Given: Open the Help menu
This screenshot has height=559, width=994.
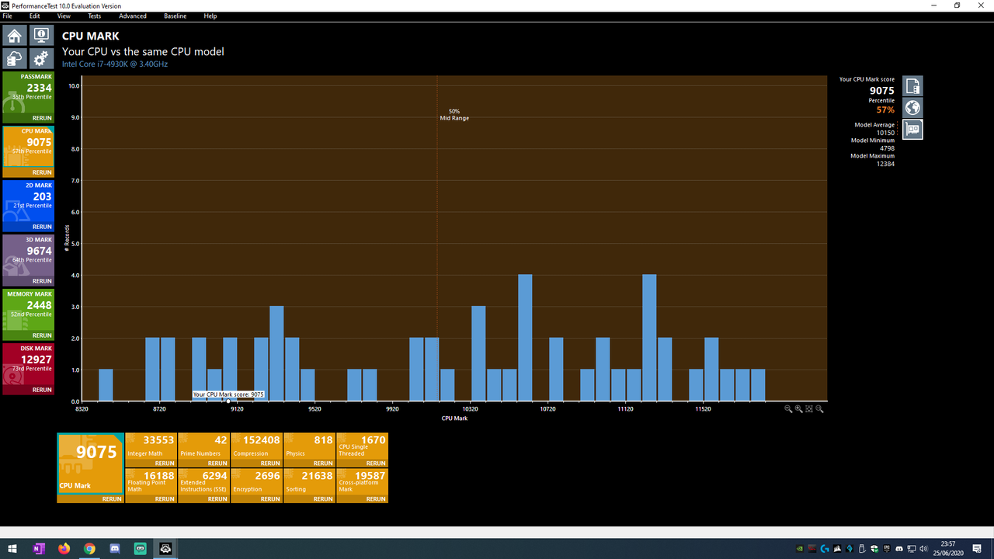Looking at the screenshot, I should click(210, 16).
